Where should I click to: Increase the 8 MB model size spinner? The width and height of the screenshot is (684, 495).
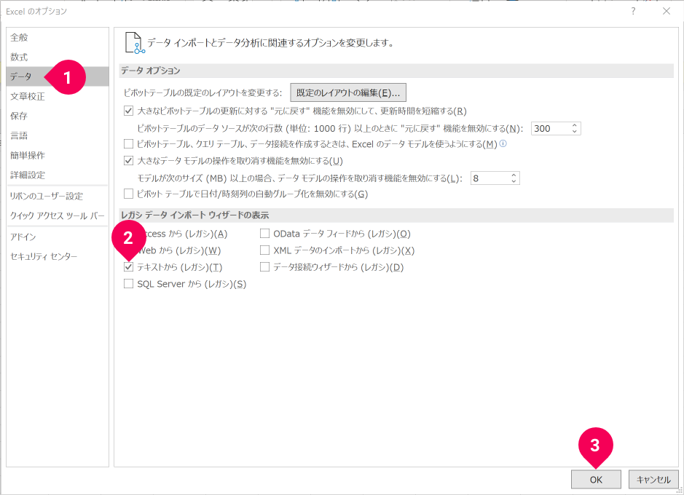click(514, 175)
